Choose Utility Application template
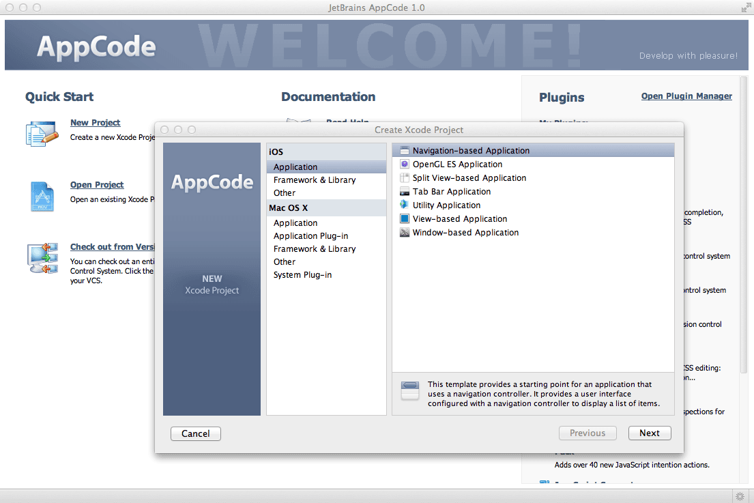The image size is (754, 503). point(534,205)
